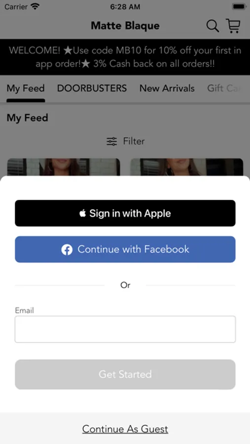The width and height of the screenshot is (250, 444).
Task: Click the Get Started button
Action: (x=125, y=374)
